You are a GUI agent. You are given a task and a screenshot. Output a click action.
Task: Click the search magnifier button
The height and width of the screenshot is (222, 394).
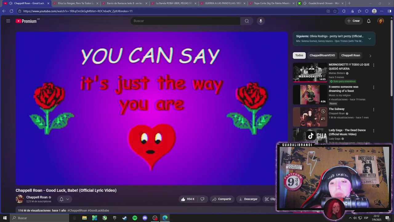tap(247, 21)
